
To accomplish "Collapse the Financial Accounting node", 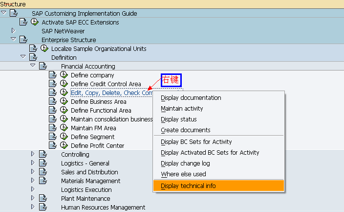I will [33, 65].
